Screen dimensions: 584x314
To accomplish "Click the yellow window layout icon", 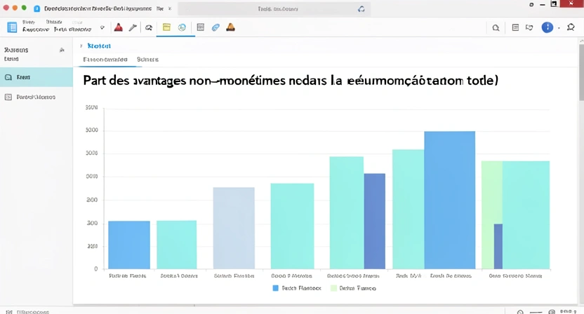I will click(166, 27).
